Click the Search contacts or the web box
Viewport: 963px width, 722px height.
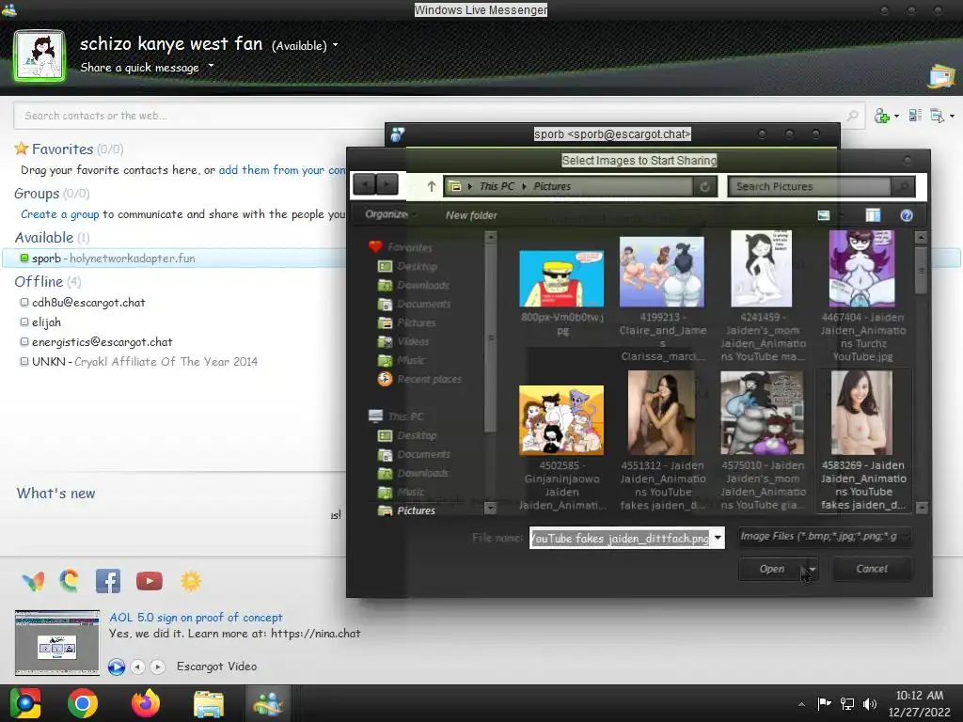click(x=438, y=116)
